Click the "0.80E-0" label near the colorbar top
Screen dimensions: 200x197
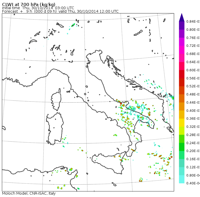pos(193,29)
